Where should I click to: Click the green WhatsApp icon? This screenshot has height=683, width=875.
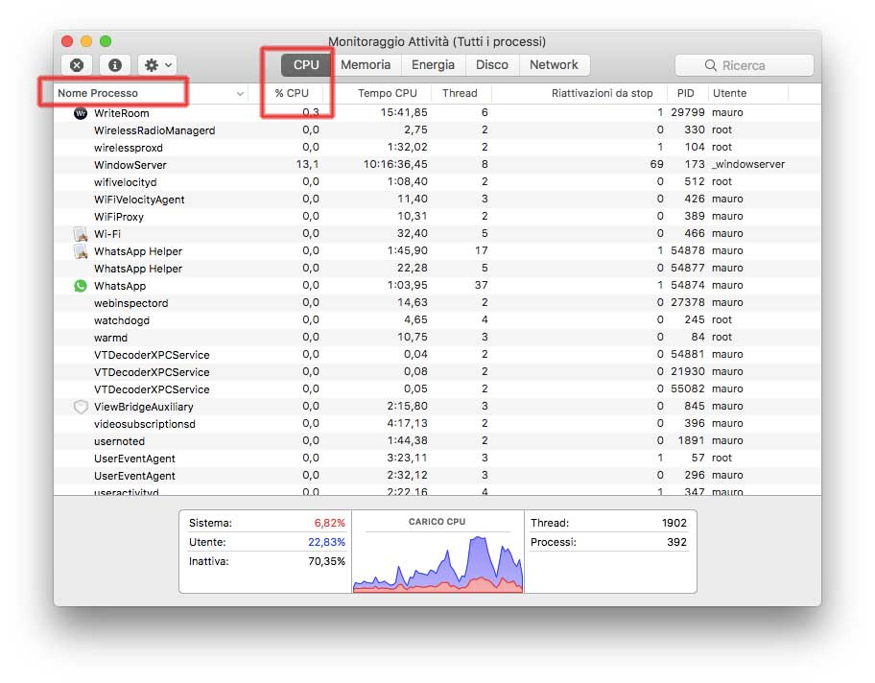click(x=81, y=286)
